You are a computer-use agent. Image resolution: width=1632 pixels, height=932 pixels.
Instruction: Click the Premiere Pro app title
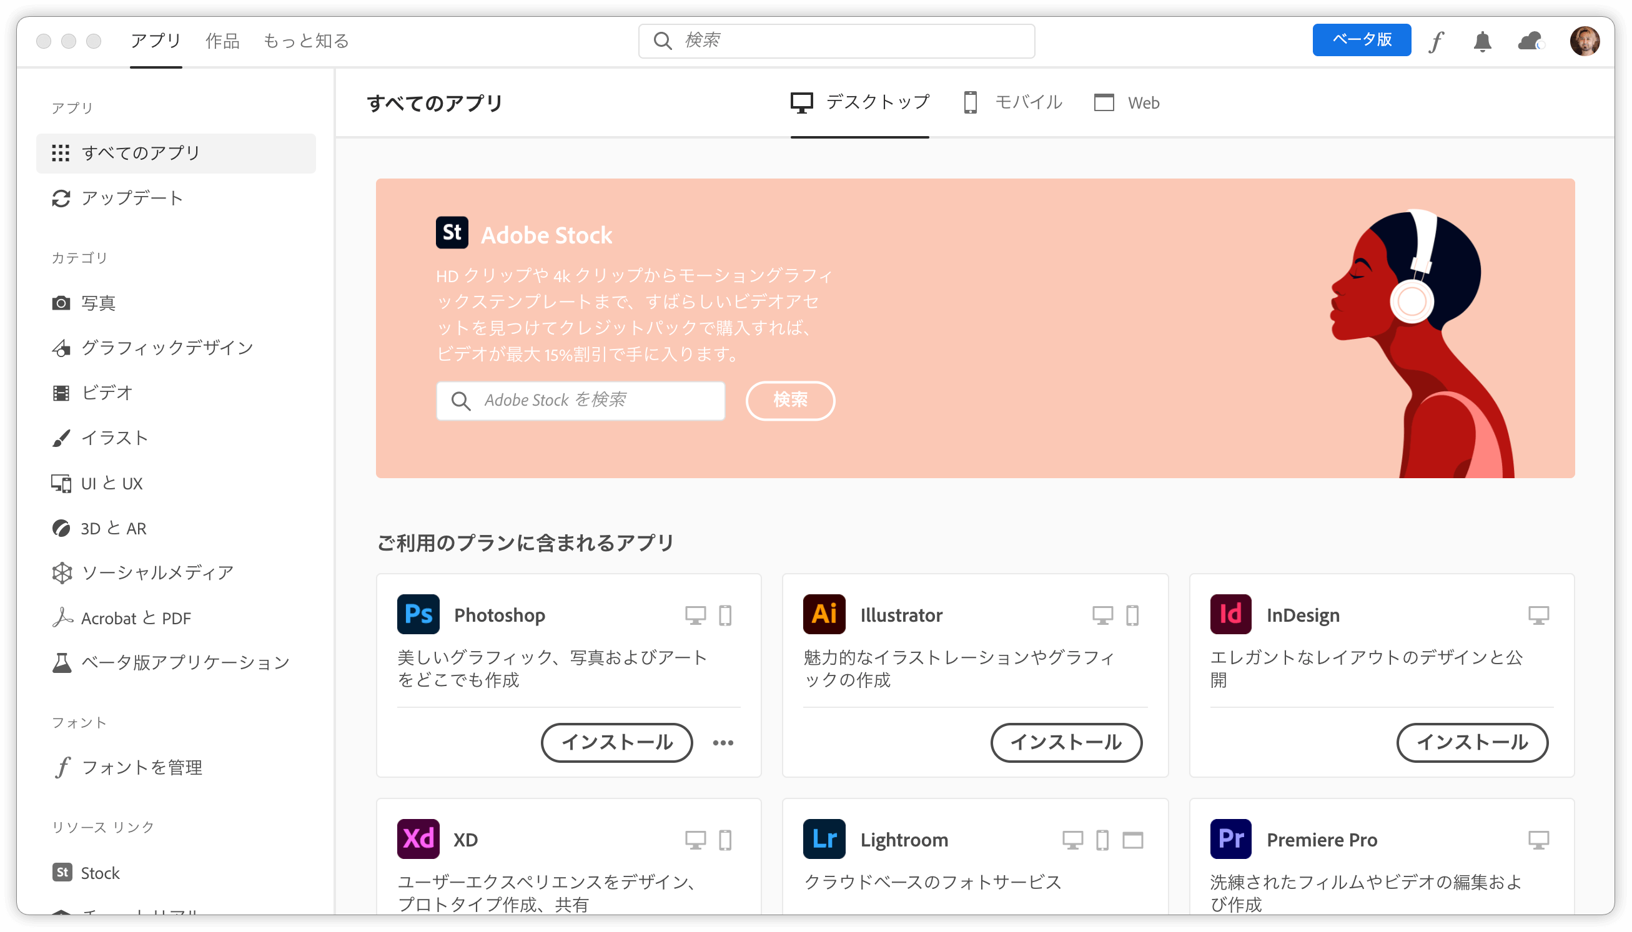pos(1322,840)
